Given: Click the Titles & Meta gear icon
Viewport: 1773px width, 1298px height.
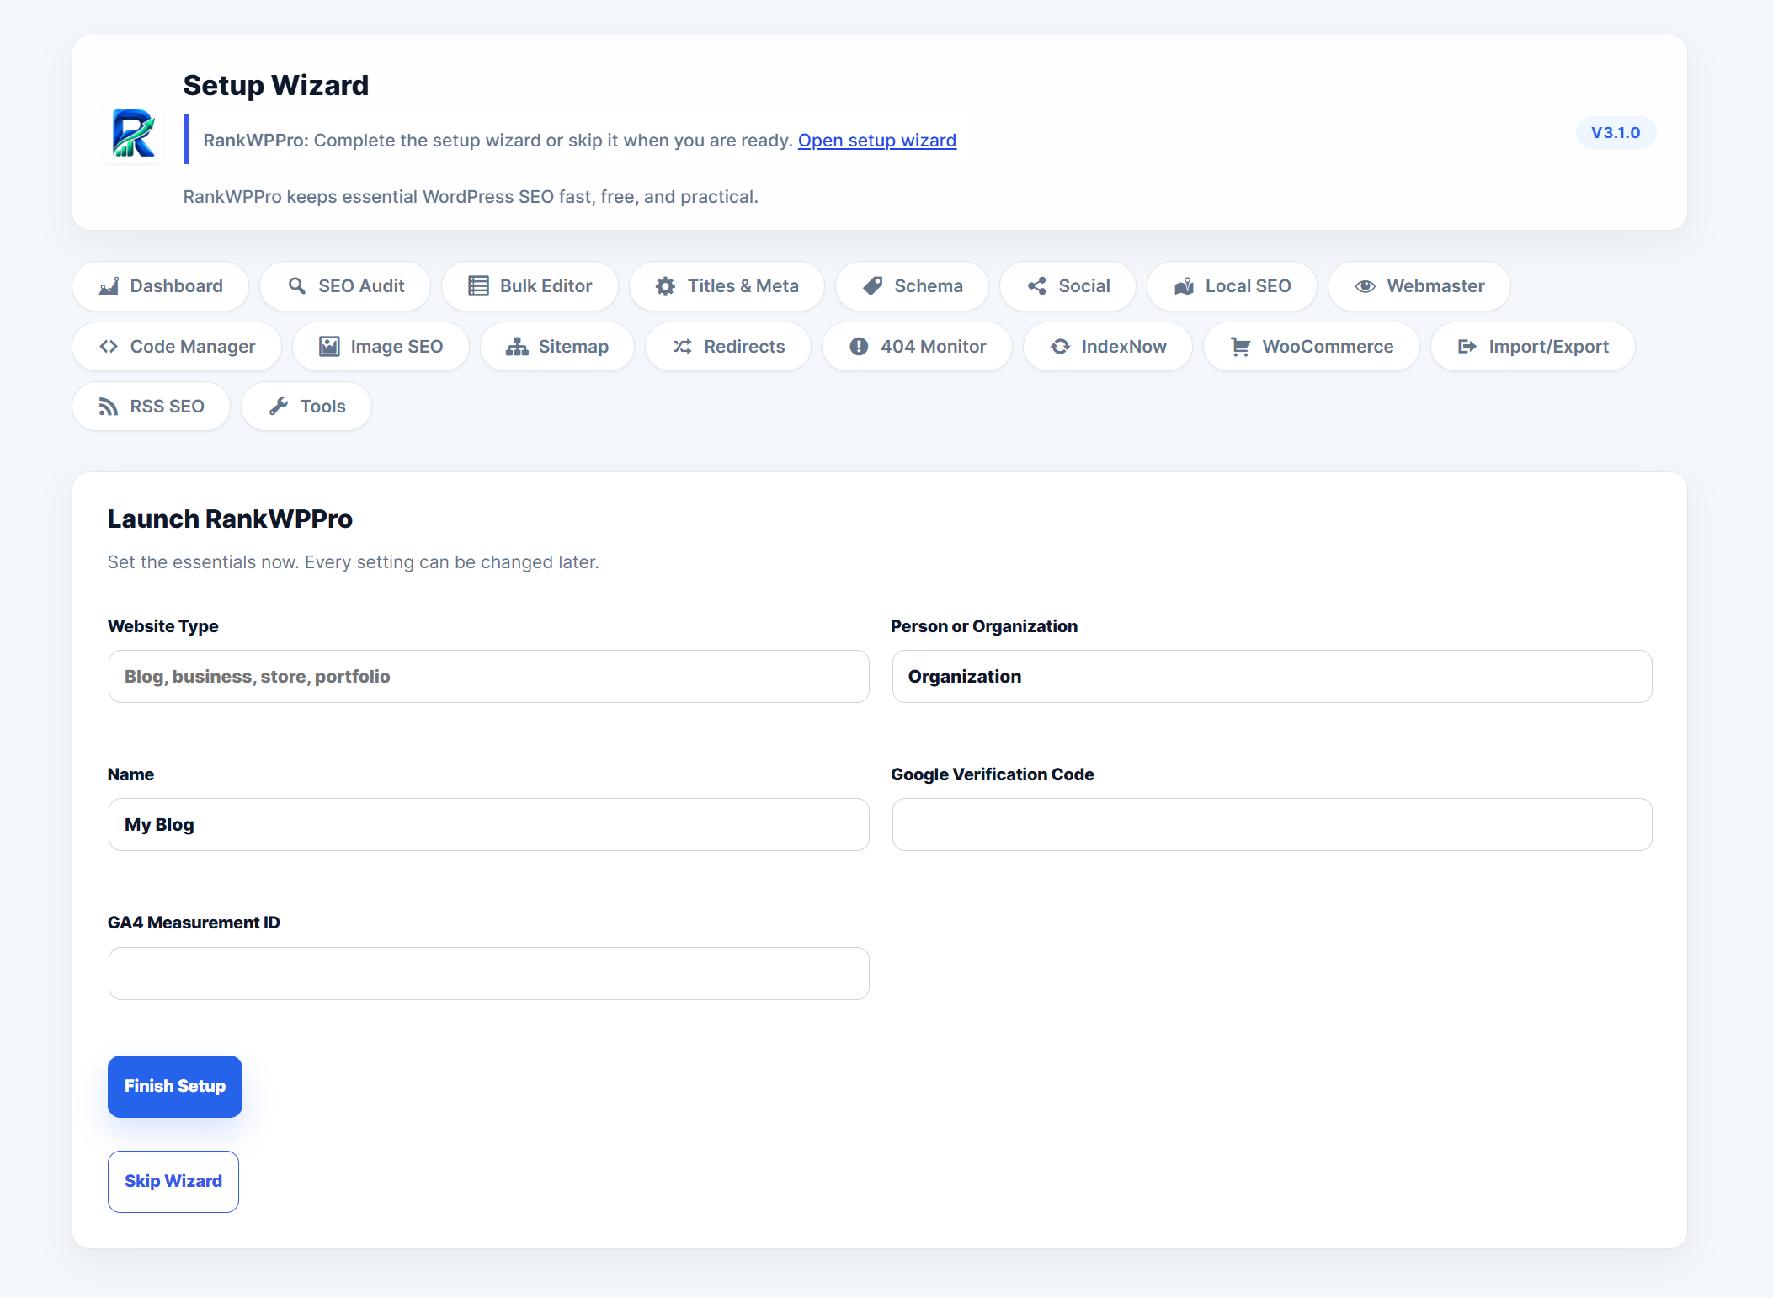Looking at the screenshot, I should click(665, 286).
